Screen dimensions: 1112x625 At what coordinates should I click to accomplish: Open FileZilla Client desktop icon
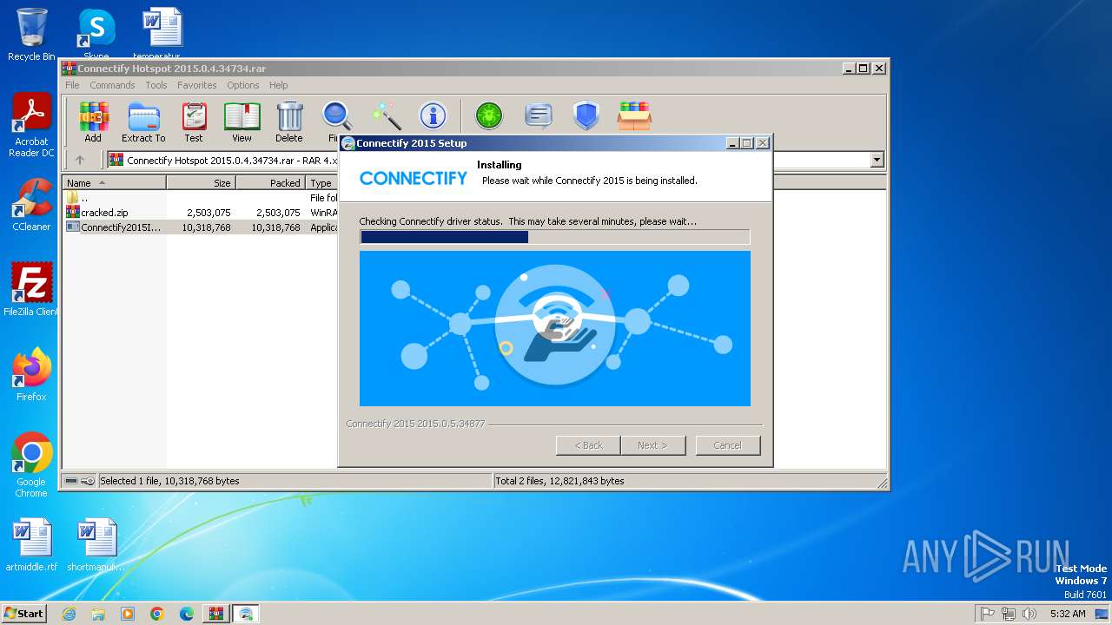point(31,289)
